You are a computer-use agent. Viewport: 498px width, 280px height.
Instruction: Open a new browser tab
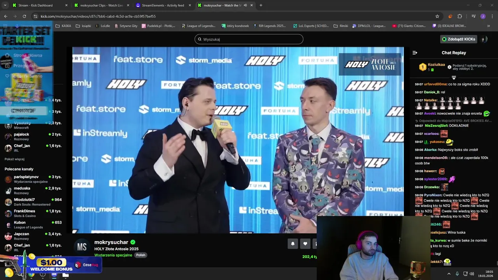coord(261,5)
